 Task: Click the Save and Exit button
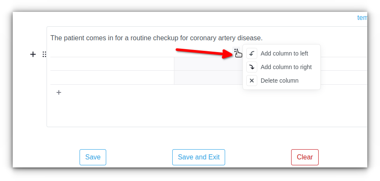199,157
